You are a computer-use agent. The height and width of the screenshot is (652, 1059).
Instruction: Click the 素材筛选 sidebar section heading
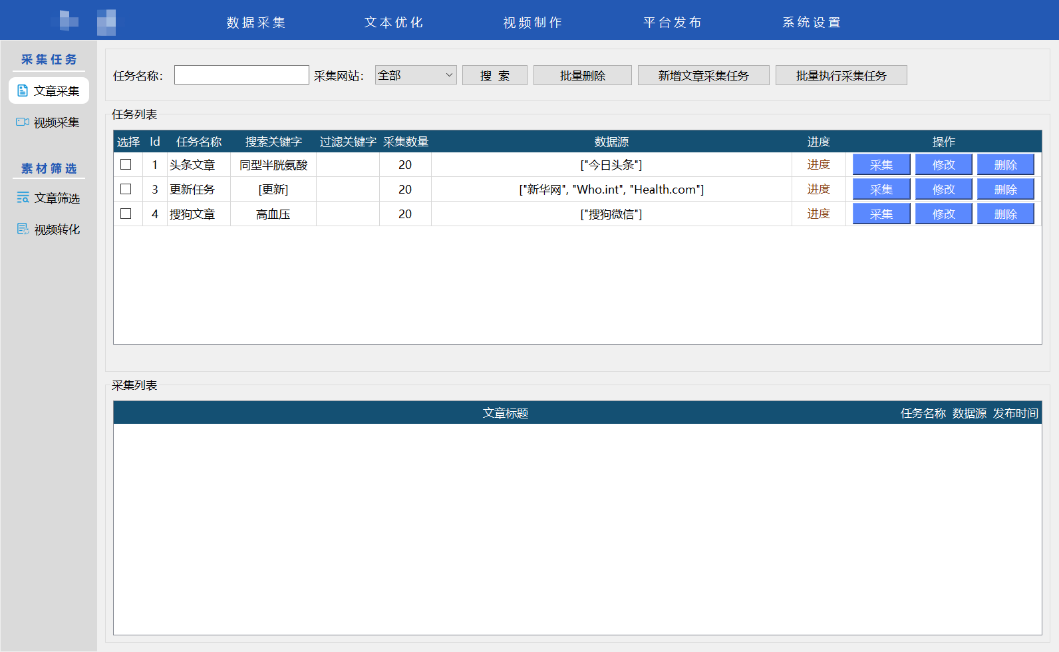[x=49, y=168]
